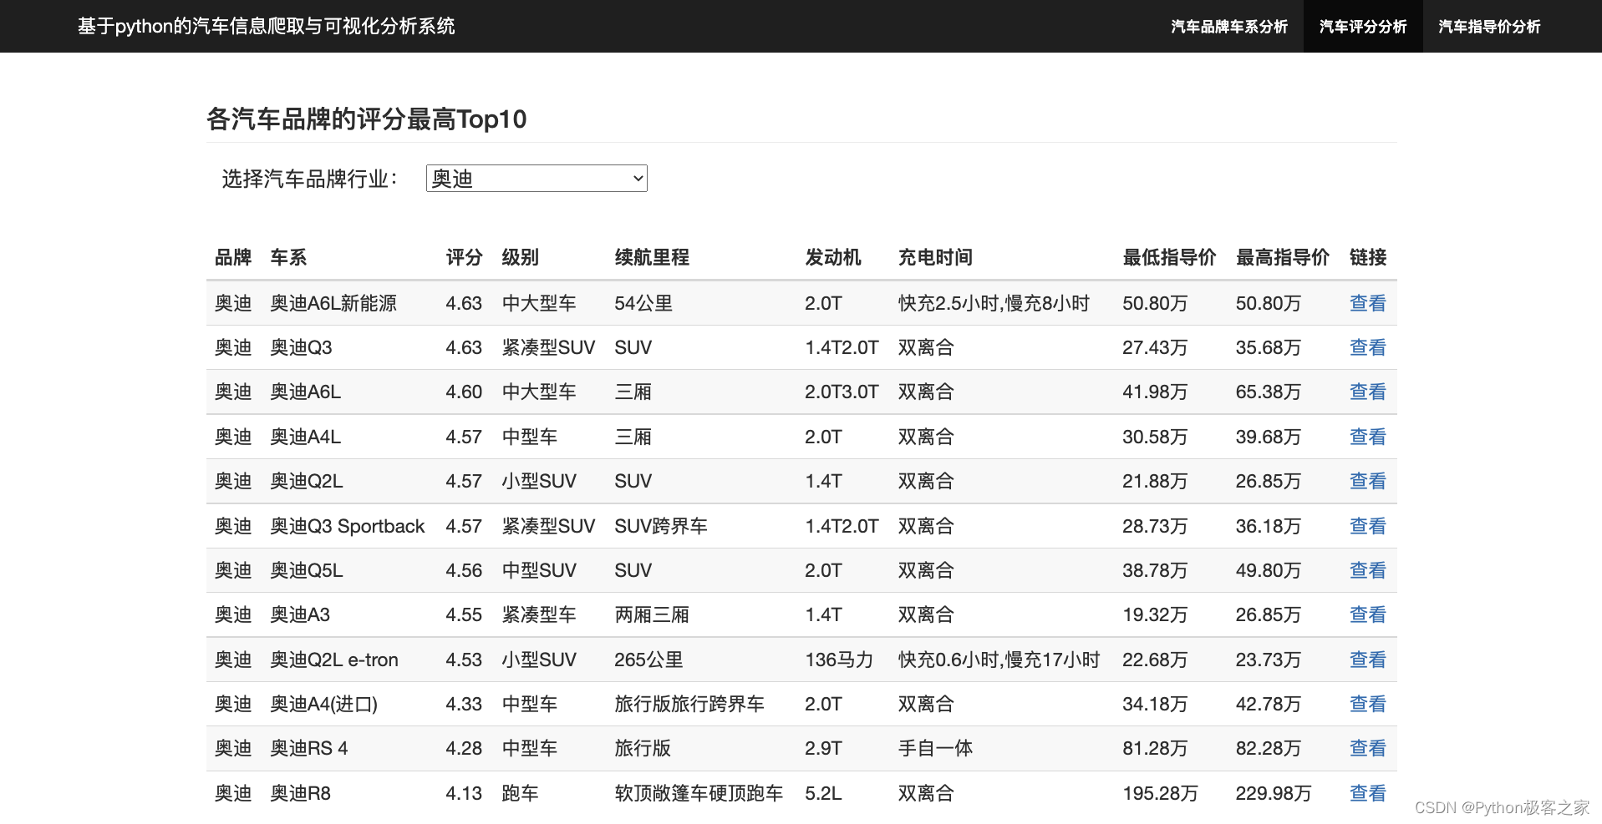Click the 136马力 engine cell

(839, 660)
